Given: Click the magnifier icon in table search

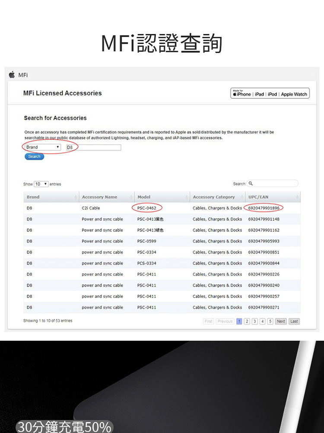Looking at the screenshot, I should (x=251, y=184).
